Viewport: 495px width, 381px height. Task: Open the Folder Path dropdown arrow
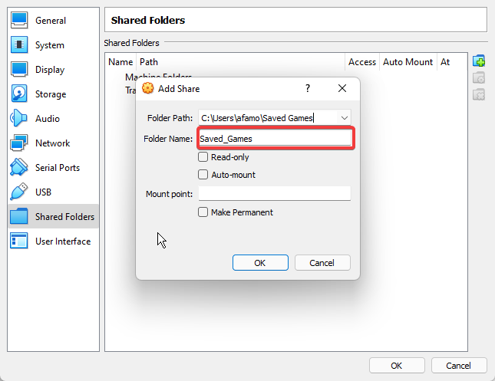coord(345,118)
